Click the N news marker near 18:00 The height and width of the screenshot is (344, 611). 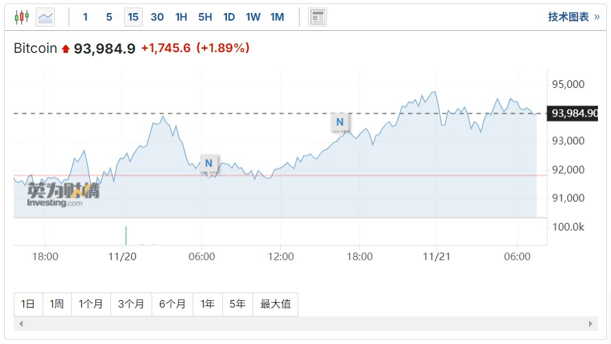click(x=339, y=122)
